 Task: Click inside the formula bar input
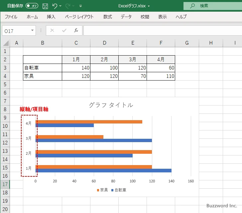pos(163,31)
